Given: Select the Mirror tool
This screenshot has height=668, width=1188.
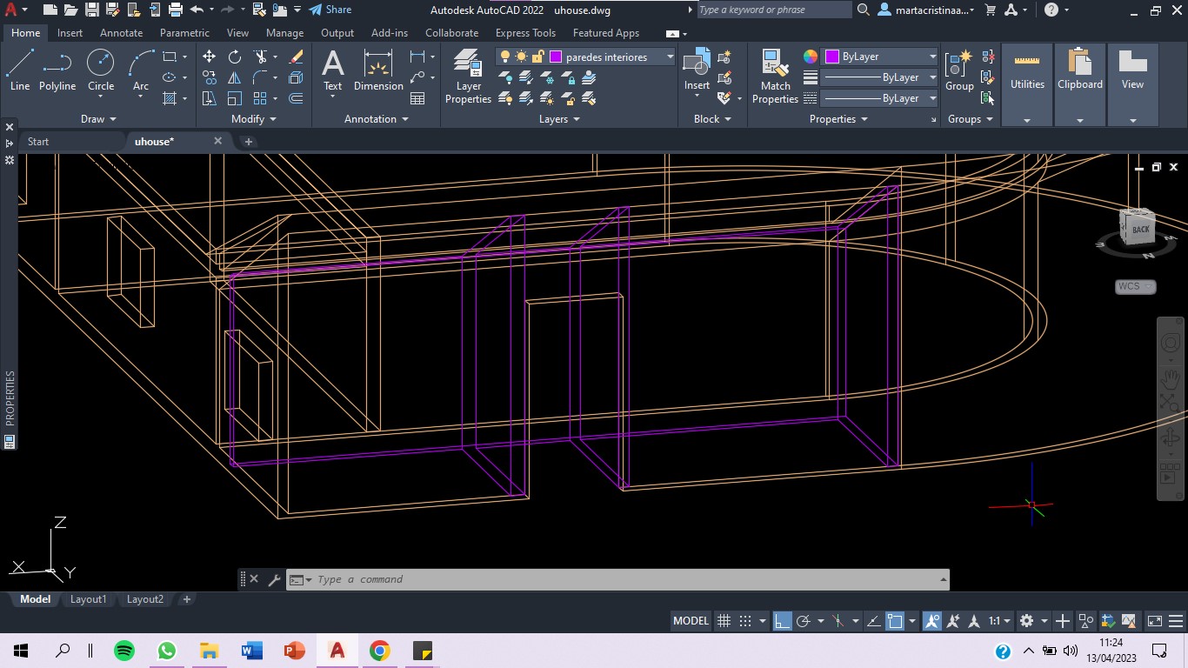Looking at the screenshot, I should [x=235, y=77].
